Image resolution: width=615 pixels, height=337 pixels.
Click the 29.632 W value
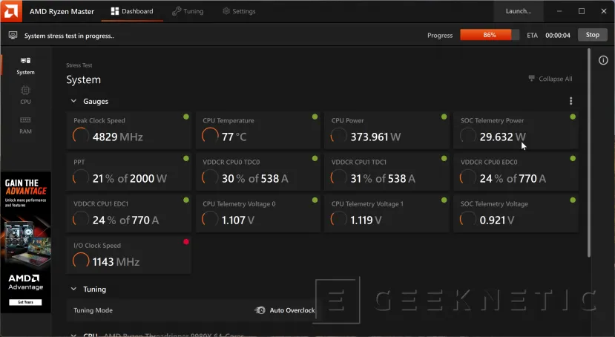(x=502, y=137)
